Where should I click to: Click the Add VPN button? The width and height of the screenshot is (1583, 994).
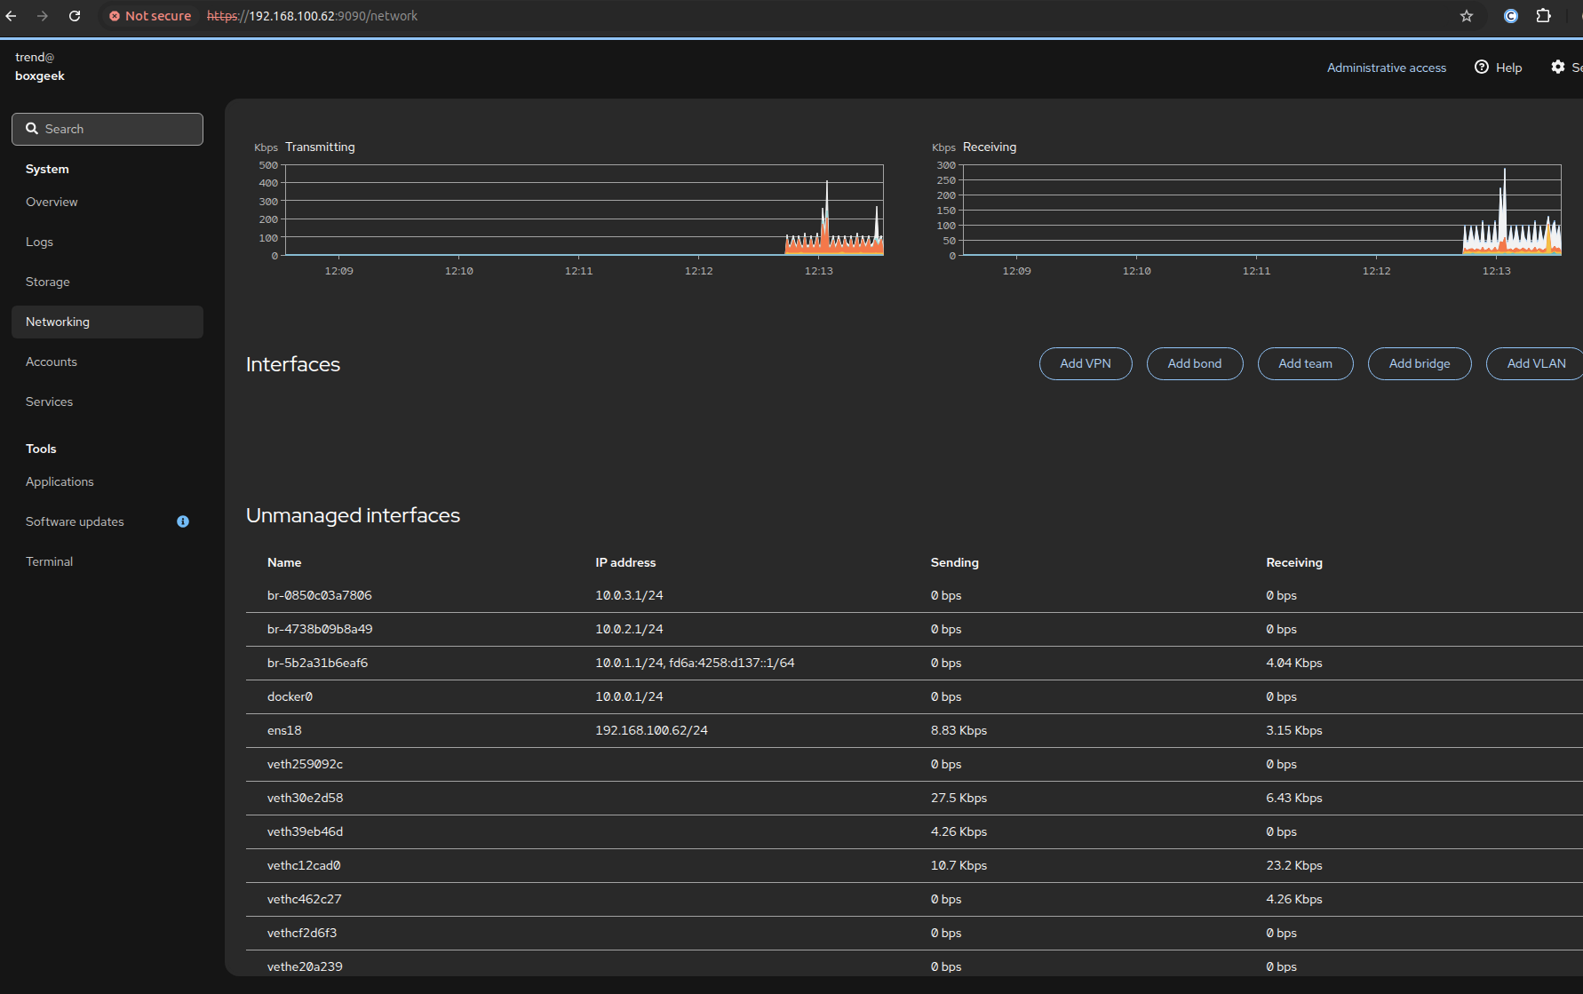click(x=1086, y=363)
